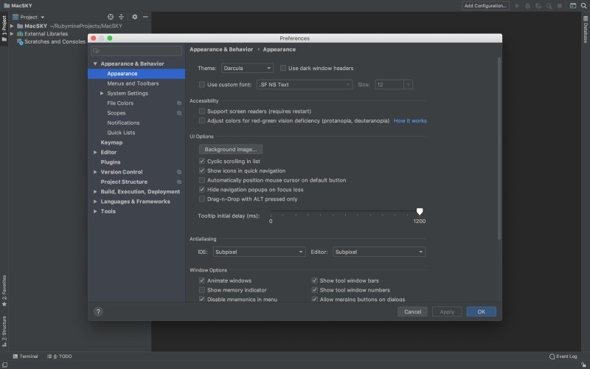Open the How it works link

410,121
